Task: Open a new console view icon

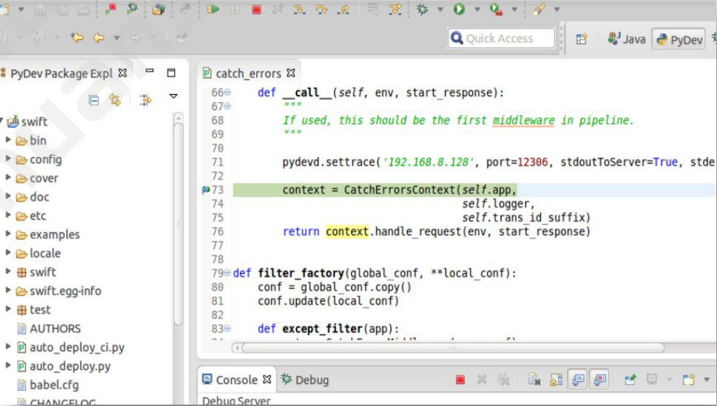Action: (688, 379)
